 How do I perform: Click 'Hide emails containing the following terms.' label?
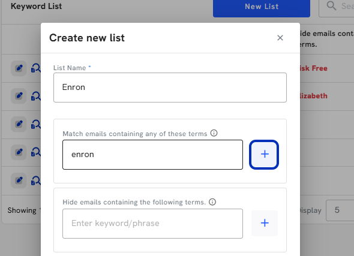point(134,202)
